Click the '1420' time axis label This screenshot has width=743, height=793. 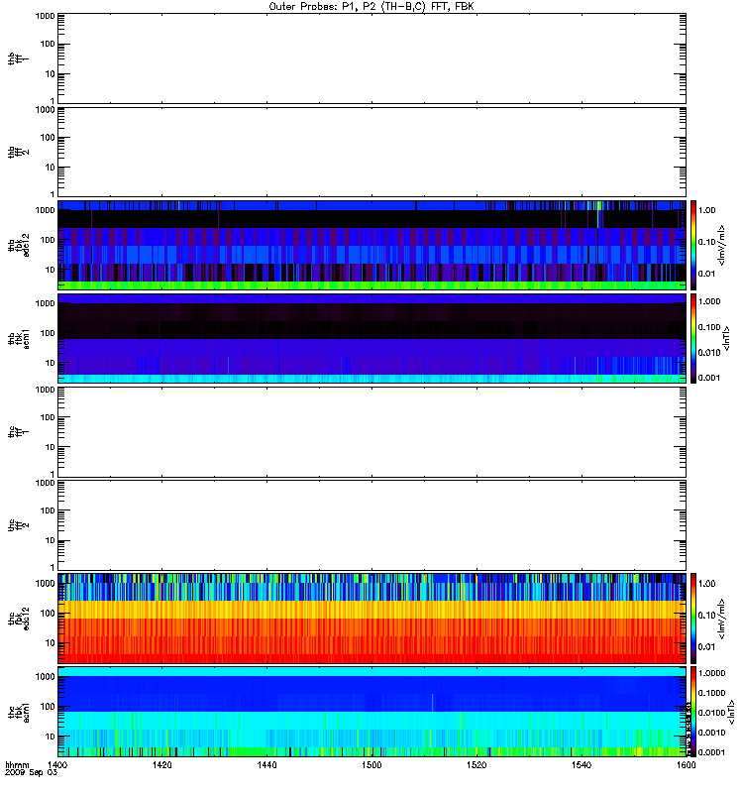pos(161,764)
